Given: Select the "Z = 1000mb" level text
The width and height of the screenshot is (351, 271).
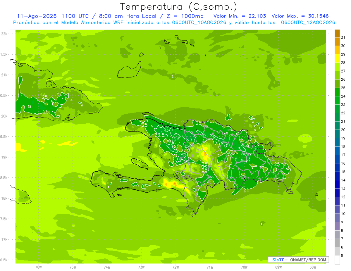Looking at the screenshot, I should (x=187, y=16).
